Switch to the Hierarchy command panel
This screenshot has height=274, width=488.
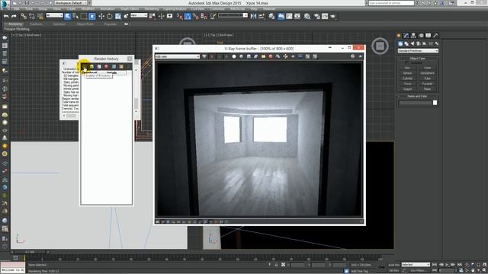pos(413,36)
